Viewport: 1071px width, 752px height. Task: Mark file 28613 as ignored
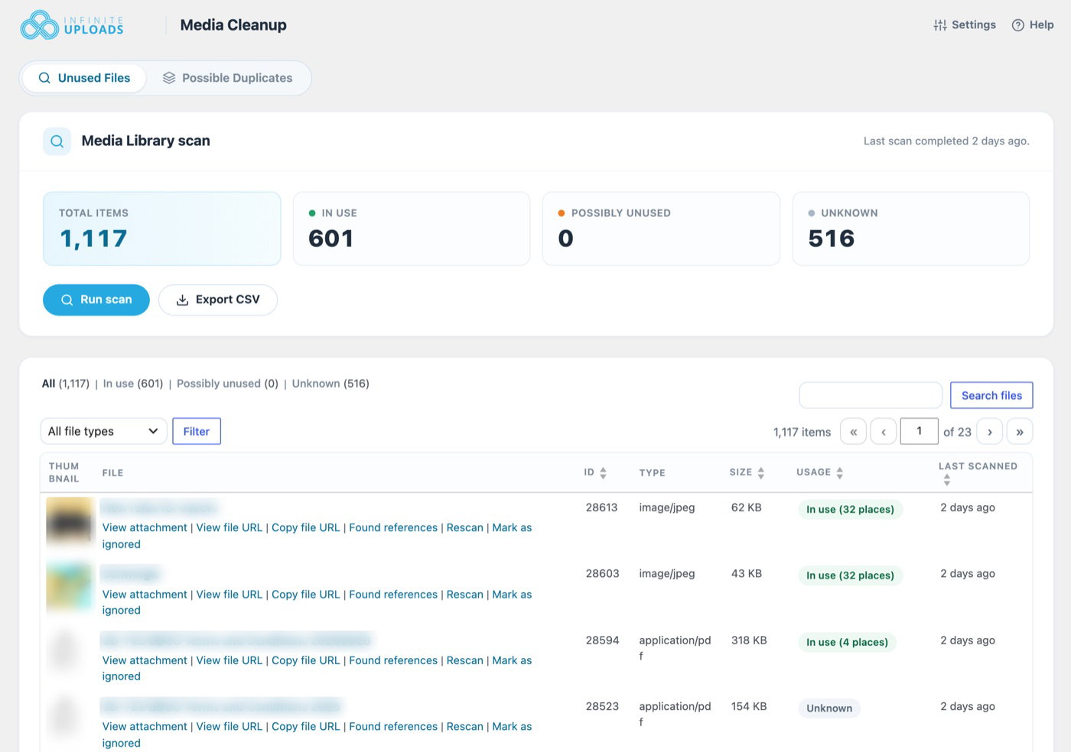(x=512, y=527)
